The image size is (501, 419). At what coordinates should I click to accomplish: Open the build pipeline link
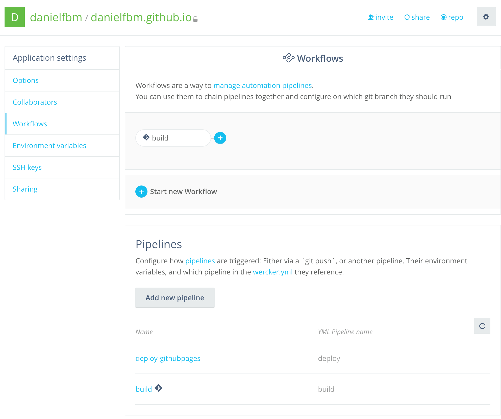(144, 389)
